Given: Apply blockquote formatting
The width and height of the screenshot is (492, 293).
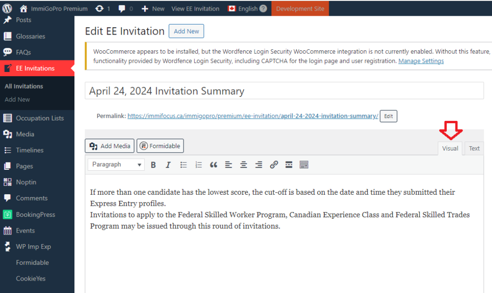Looking at the screenshot, I should tap(214, 165).
